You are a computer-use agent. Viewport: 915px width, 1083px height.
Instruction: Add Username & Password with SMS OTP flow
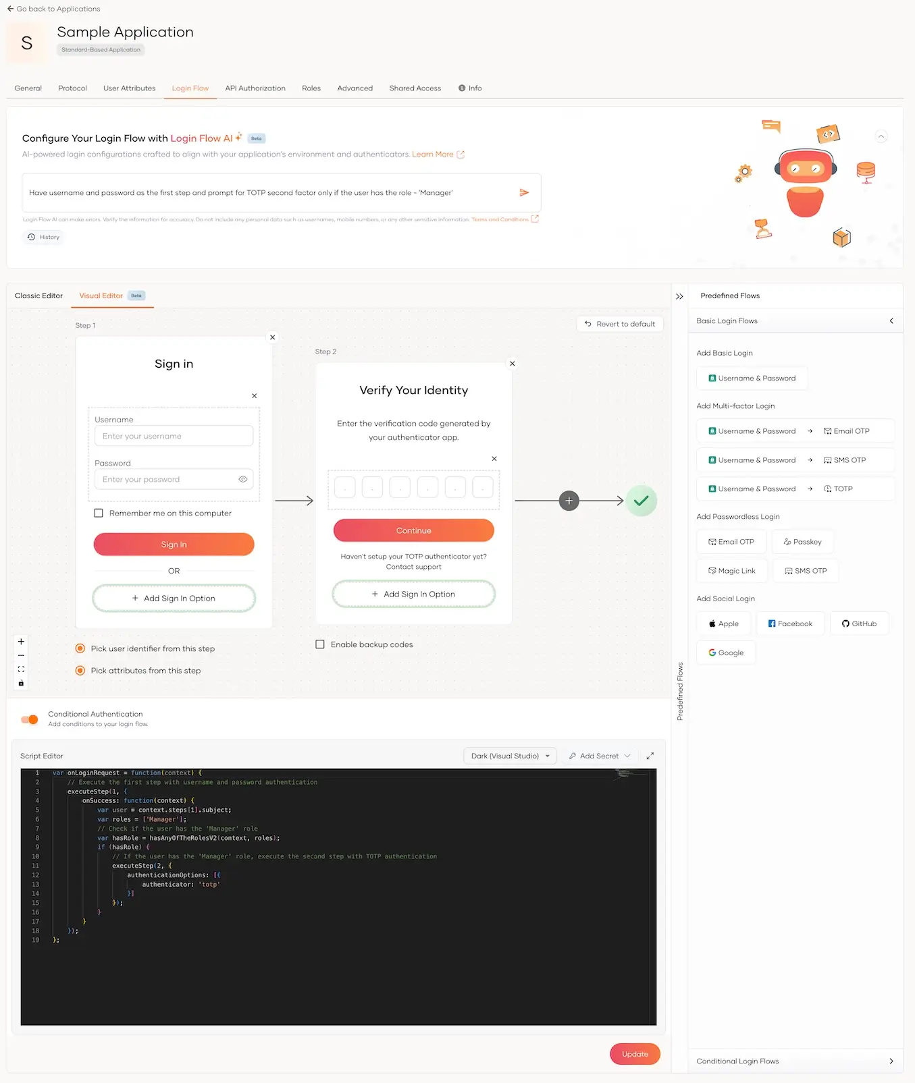click(795, 460)
